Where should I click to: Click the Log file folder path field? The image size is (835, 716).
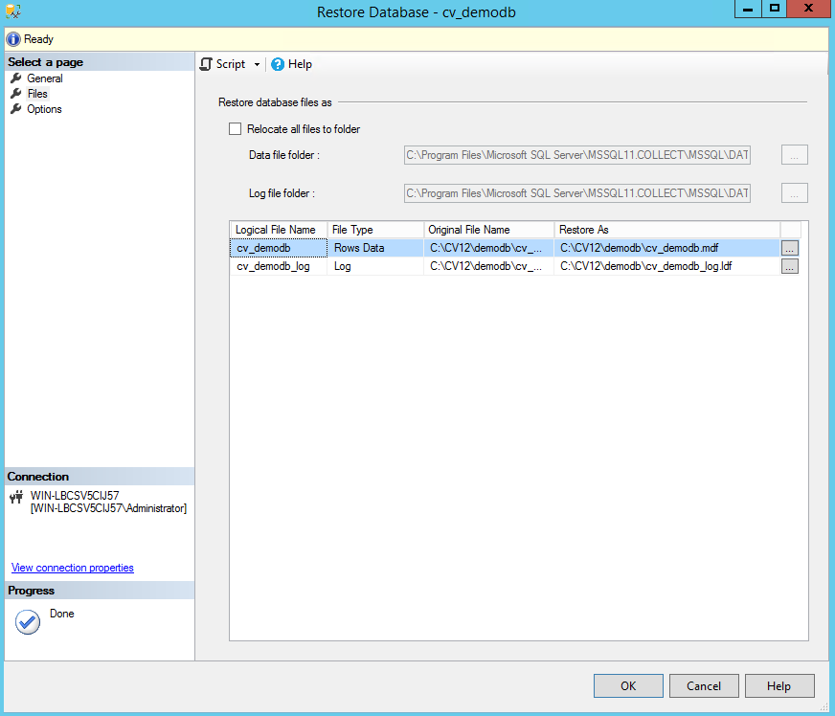(x=577, y=193)
